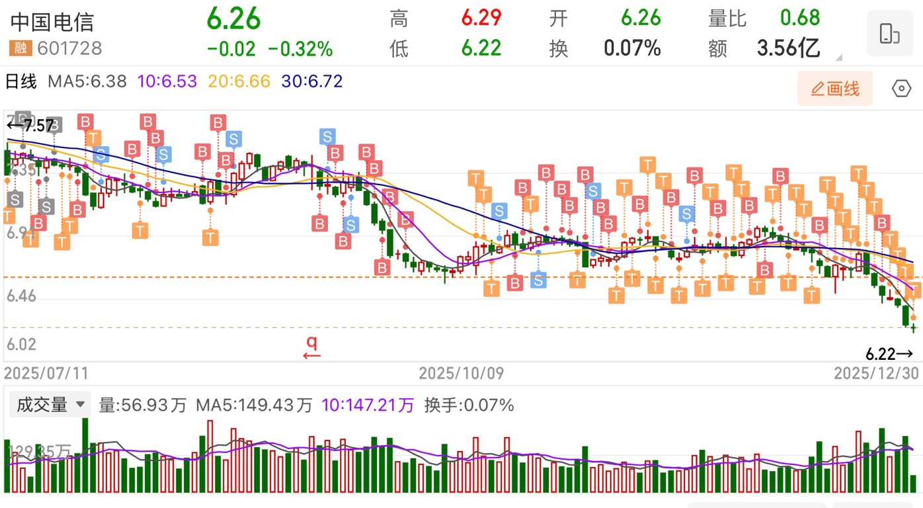This screenshot has height=508, width=923.
Task: Click the 6.02 price axis label
Action: pyautogui.click(x=22, y=345)
